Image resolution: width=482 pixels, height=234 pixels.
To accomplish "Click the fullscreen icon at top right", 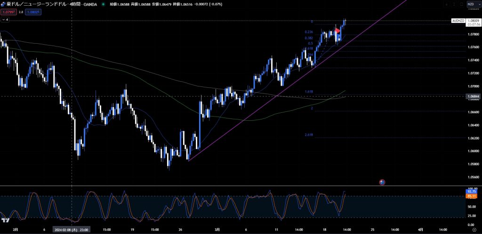I will (x=453, y=4).
